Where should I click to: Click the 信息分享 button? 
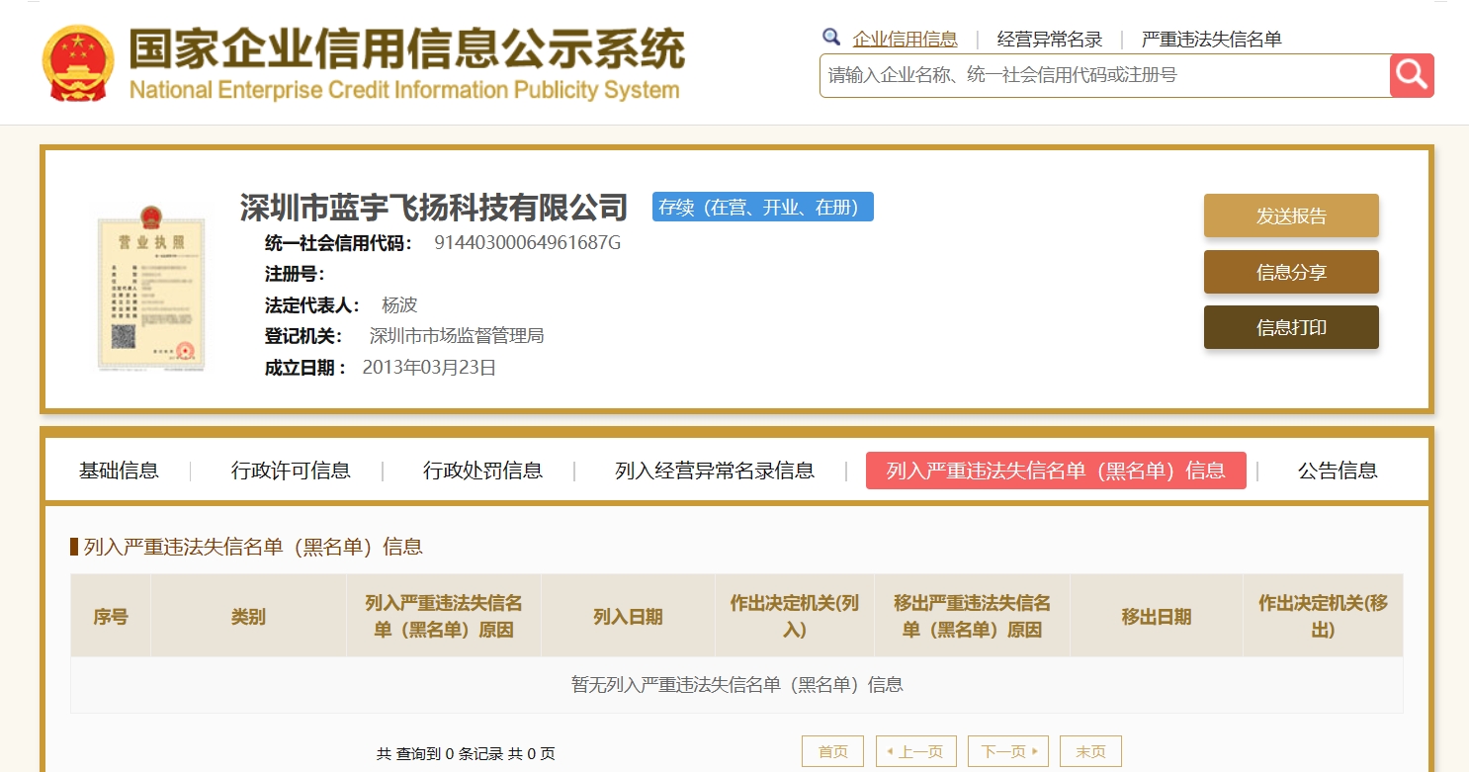pyautogui.click(x=1290, y=272)
